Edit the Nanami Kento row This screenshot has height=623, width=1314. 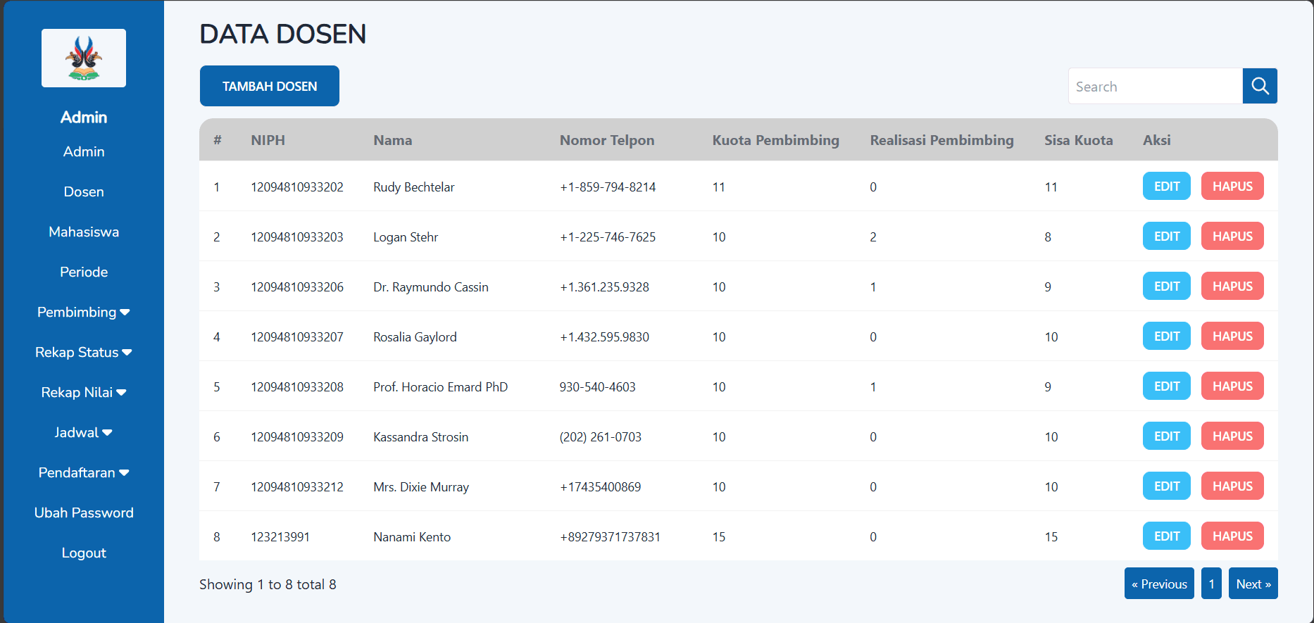click(x=1166, y=536)
